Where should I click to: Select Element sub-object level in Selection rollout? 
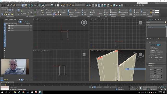coord(160,45)
